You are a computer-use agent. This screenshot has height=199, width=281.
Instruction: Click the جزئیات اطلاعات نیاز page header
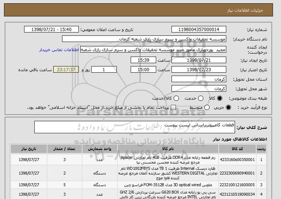click(x=245, y=10)
